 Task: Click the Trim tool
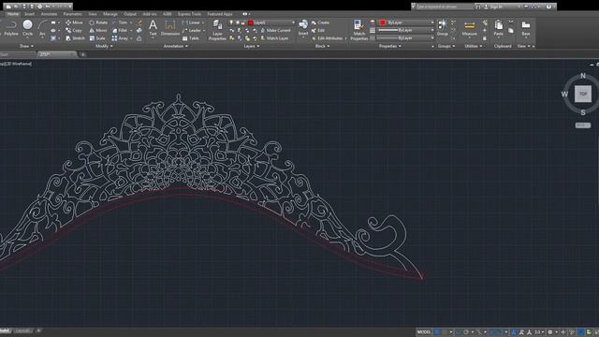(120, 22)
